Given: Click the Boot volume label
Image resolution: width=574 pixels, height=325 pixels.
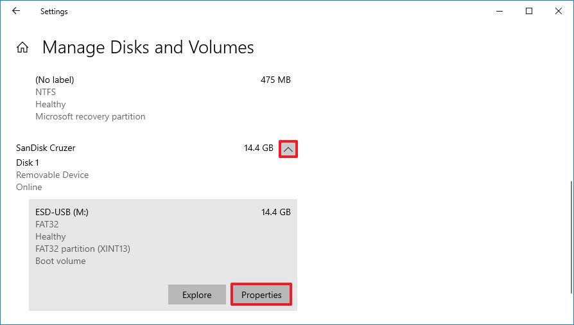Looking at the screenshot, I should tap(60, 261).
